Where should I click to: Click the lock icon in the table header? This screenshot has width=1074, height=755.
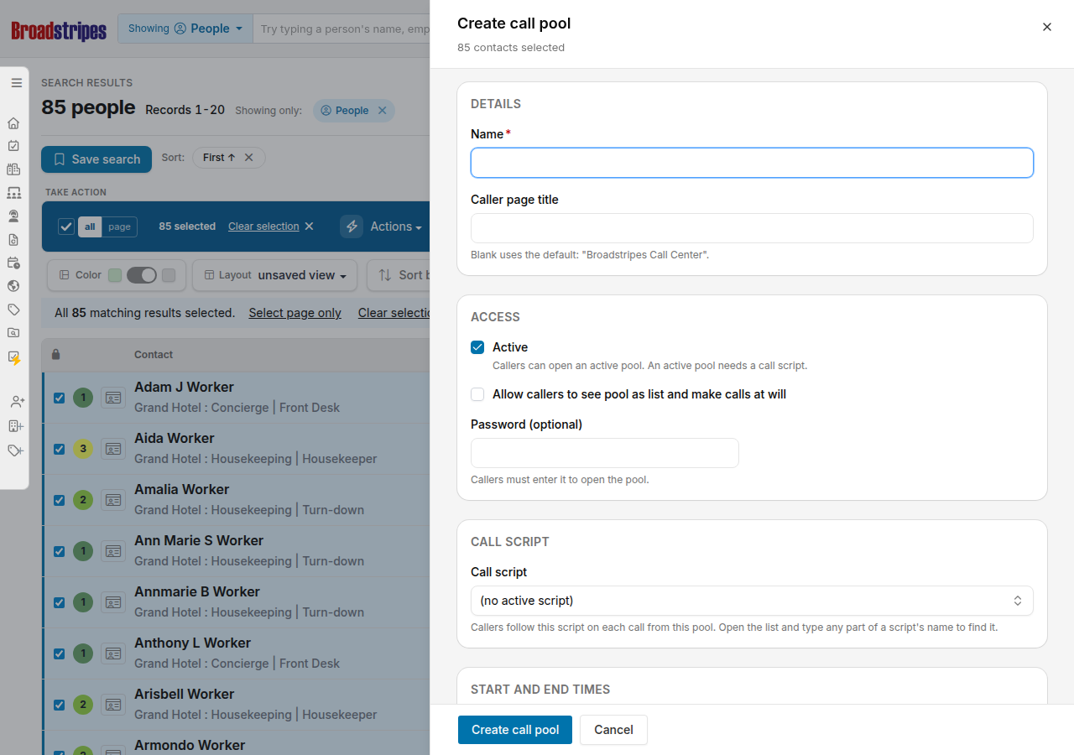(x=55, y=354)
